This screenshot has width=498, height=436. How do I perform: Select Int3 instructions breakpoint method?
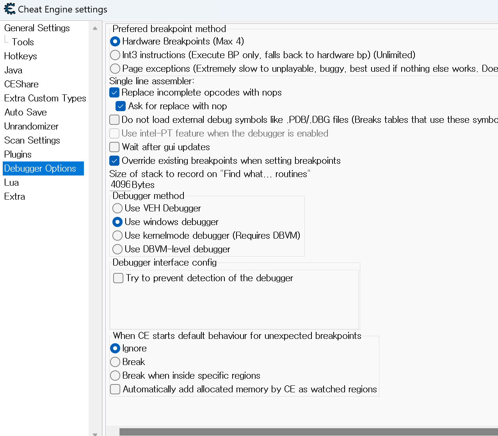click(115, 55)
